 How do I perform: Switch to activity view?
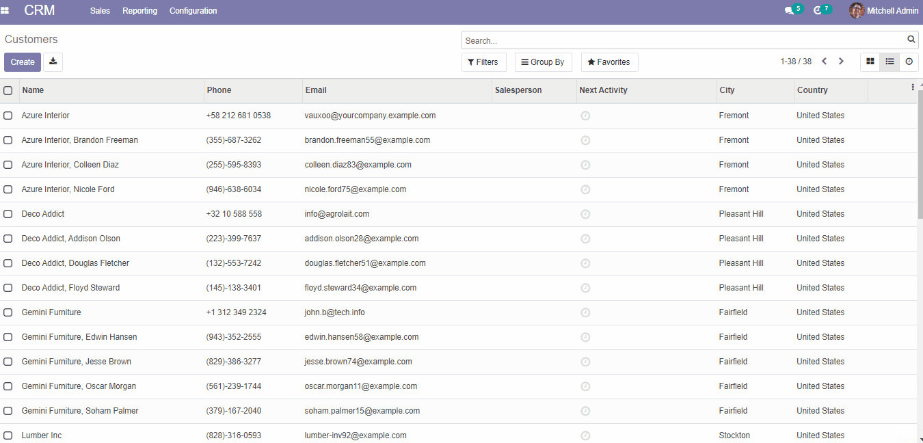click(909, 62)
